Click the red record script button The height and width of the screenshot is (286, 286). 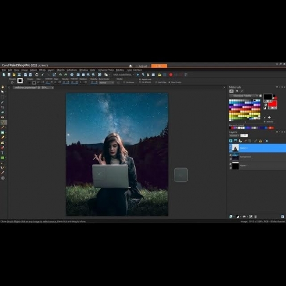(171, 75)
